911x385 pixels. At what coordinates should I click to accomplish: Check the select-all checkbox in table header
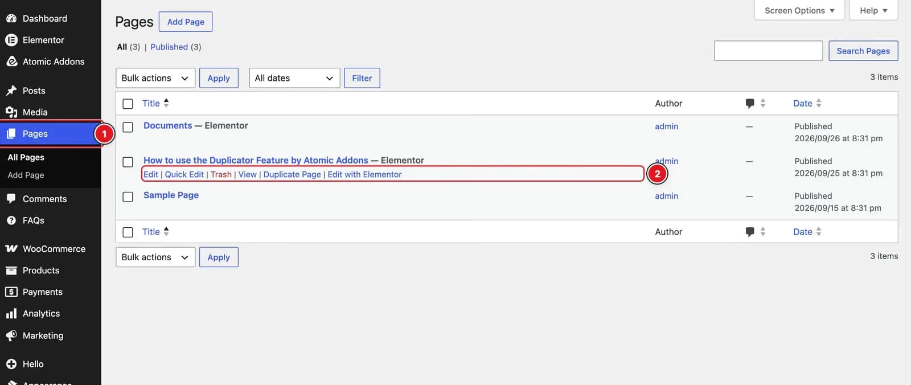click(128, 104)
